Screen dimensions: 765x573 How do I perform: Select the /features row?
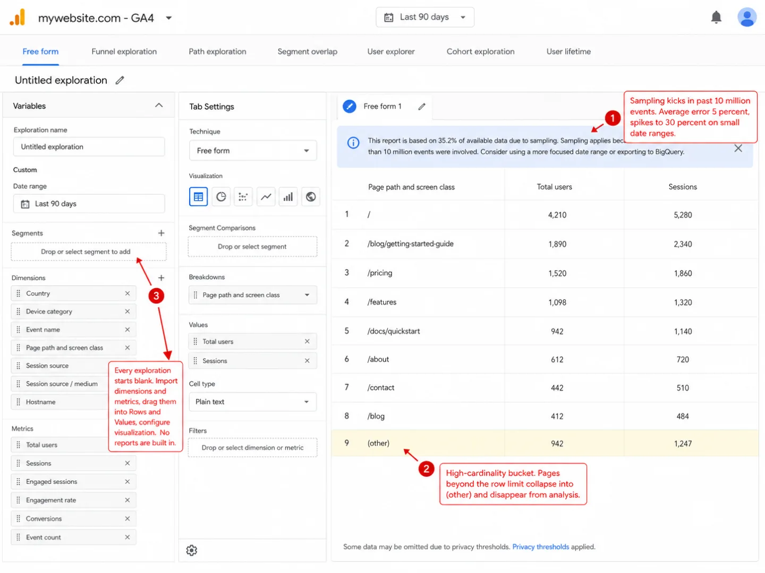[x=545, y=302]
